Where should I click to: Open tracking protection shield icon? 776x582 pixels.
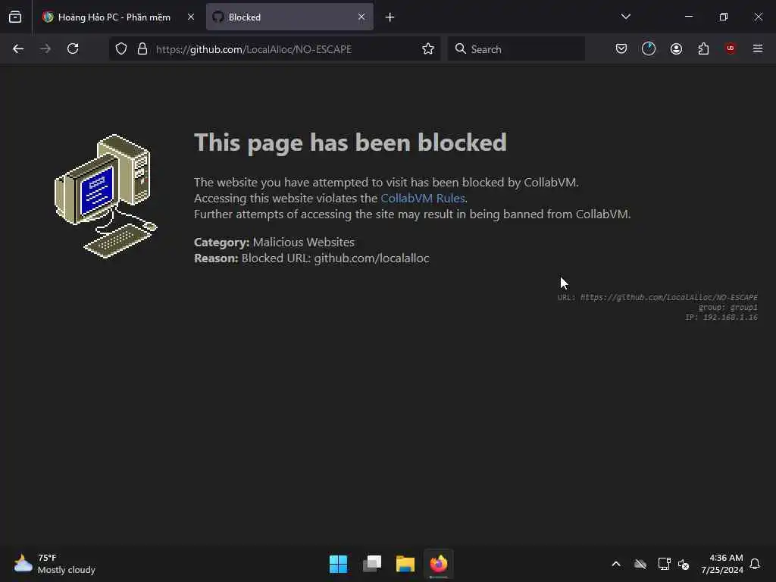tap(121, 48)
